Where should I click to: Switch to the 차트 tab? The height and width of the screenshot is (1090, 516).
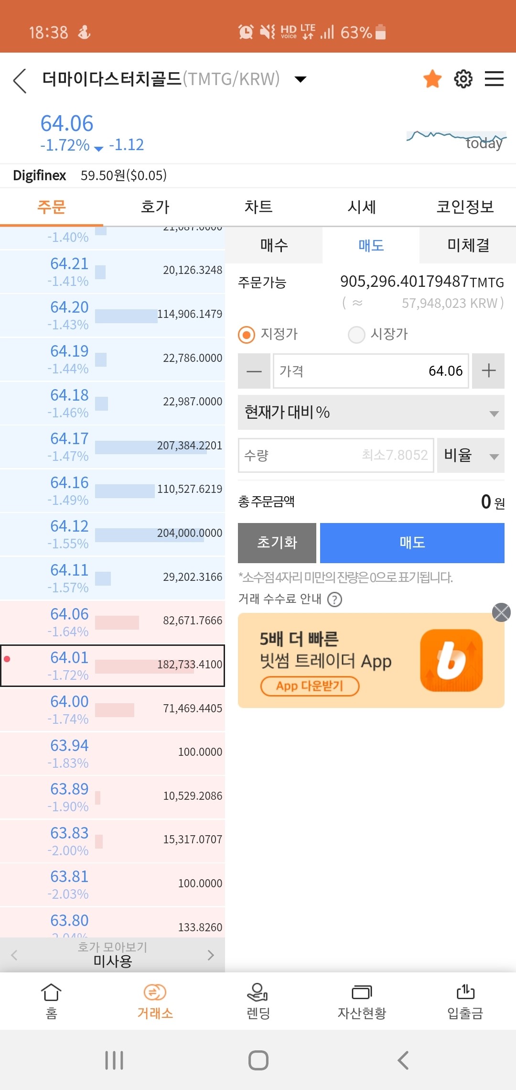tap(258, 207)
